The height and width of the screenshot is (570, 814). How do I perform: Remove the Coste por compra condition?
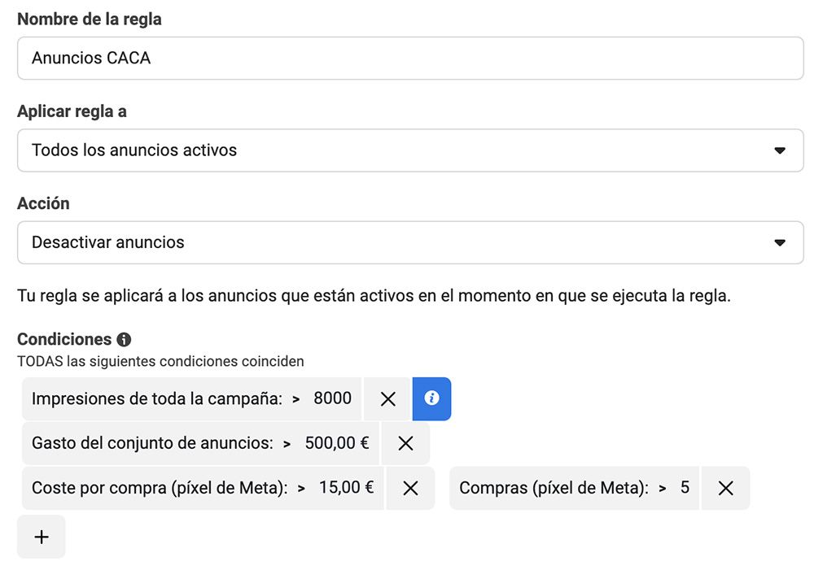coord(411,488)
